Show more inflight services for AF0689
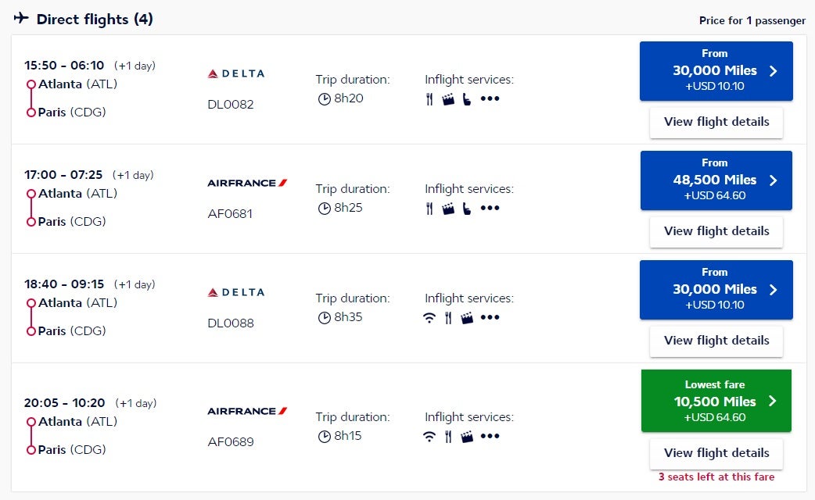The height and width of the screenshot is (500, 815). [x=490, y=437]
